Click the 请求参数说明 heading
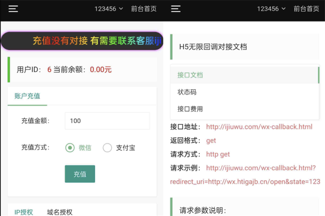The width and height of the screenshot is (325, 216). pos(203,211)
